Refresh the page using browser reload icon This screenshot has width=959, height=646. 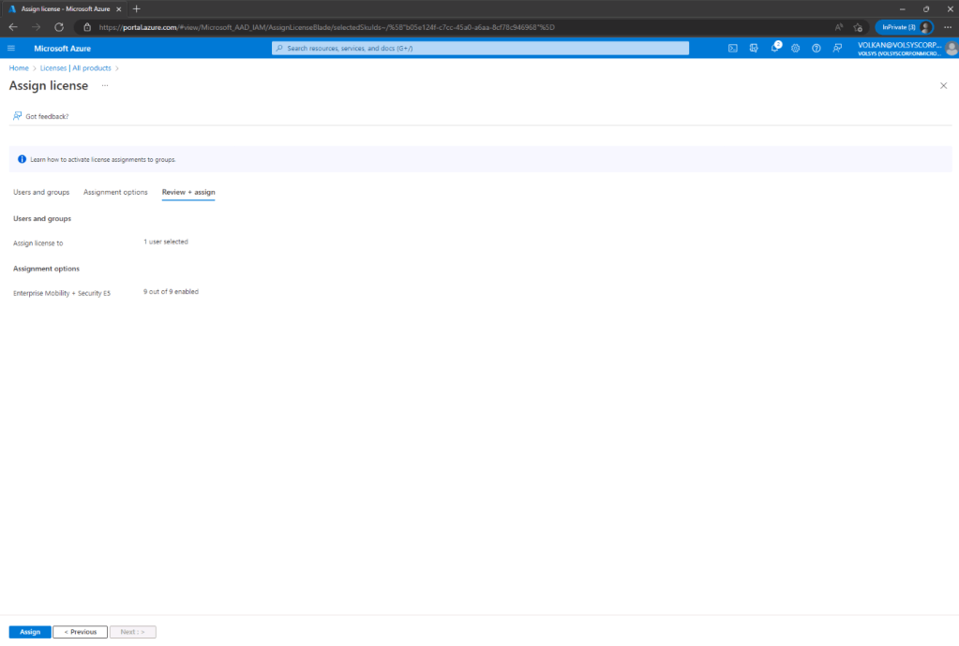click(x=59, y=27)
